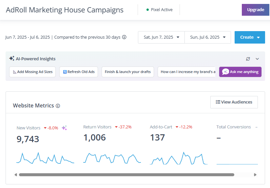Image resolution: width=270 pixels, height=188 pixels.
Task: Collapse the AI-Powered Insights panel
Action: click(x=257, y=59)
